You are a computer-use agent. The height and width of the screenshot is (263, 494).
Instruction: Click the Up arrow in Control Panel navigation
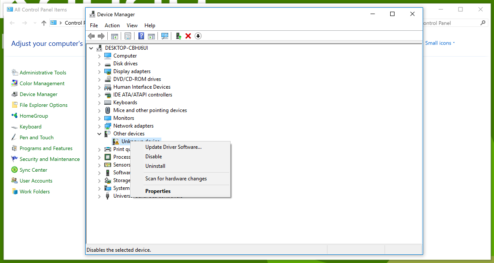click(44, 23)
